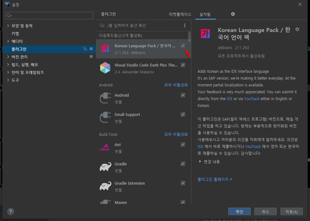Expand the 도구 tree node
Image resolution: width=310 pixels, height=221 pixels.
click(8, 80)
